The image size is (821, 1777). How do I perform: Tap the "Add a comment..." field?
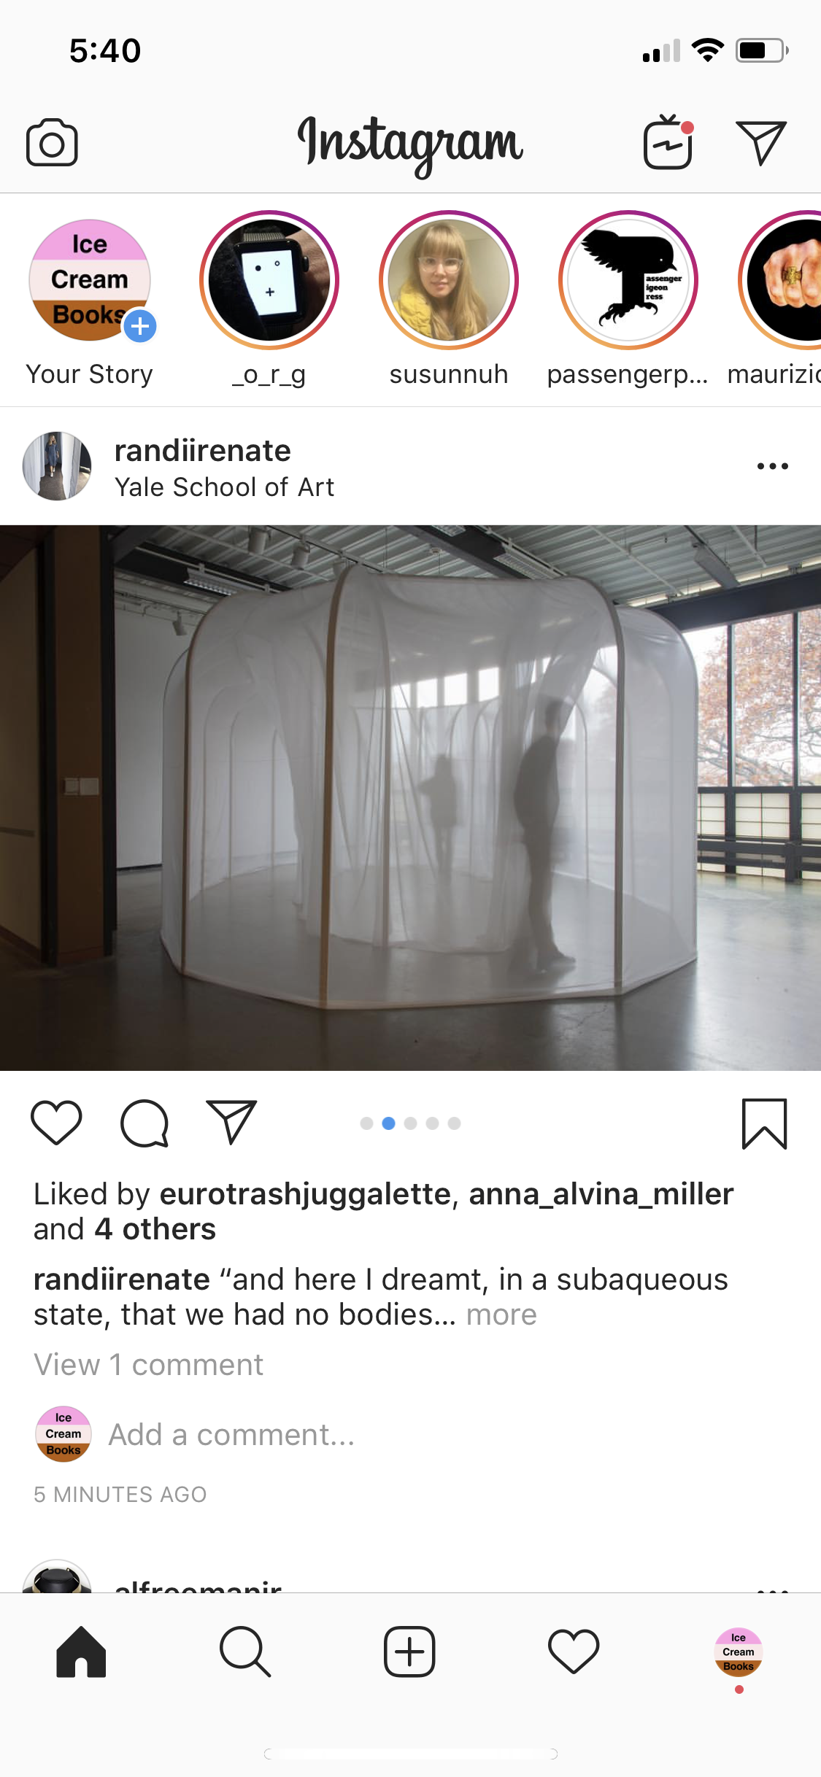point(232,1435)
